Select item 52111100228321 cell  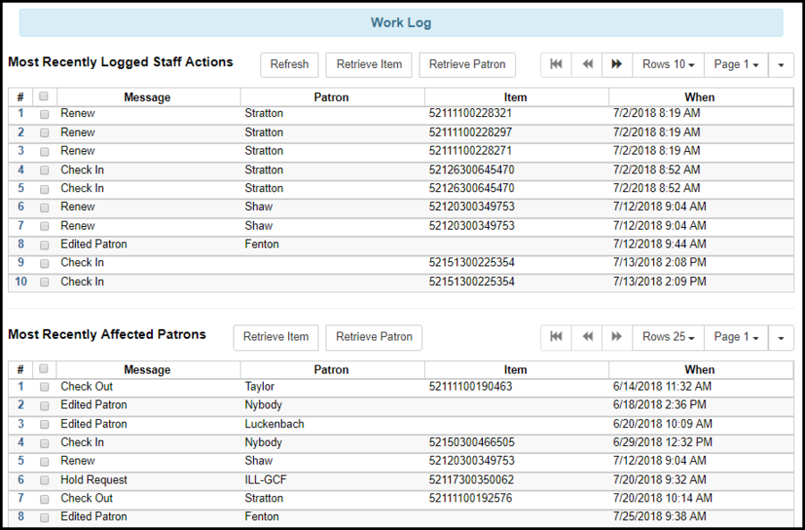470,114
